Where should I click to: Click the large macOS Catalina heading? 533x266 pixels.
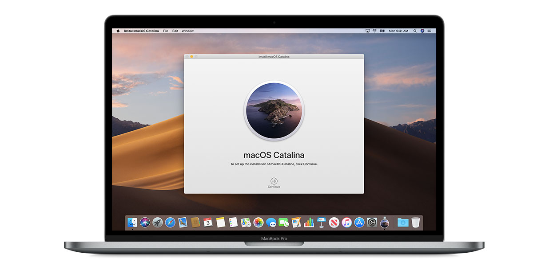(x=274, y=155)
